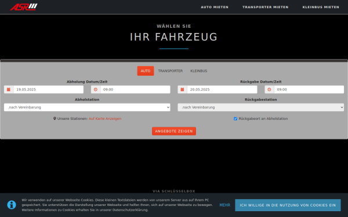Click the map pin icon next to Unsere Stationen
The height and width of the screenshot is (217, 348).
point(55,119)
